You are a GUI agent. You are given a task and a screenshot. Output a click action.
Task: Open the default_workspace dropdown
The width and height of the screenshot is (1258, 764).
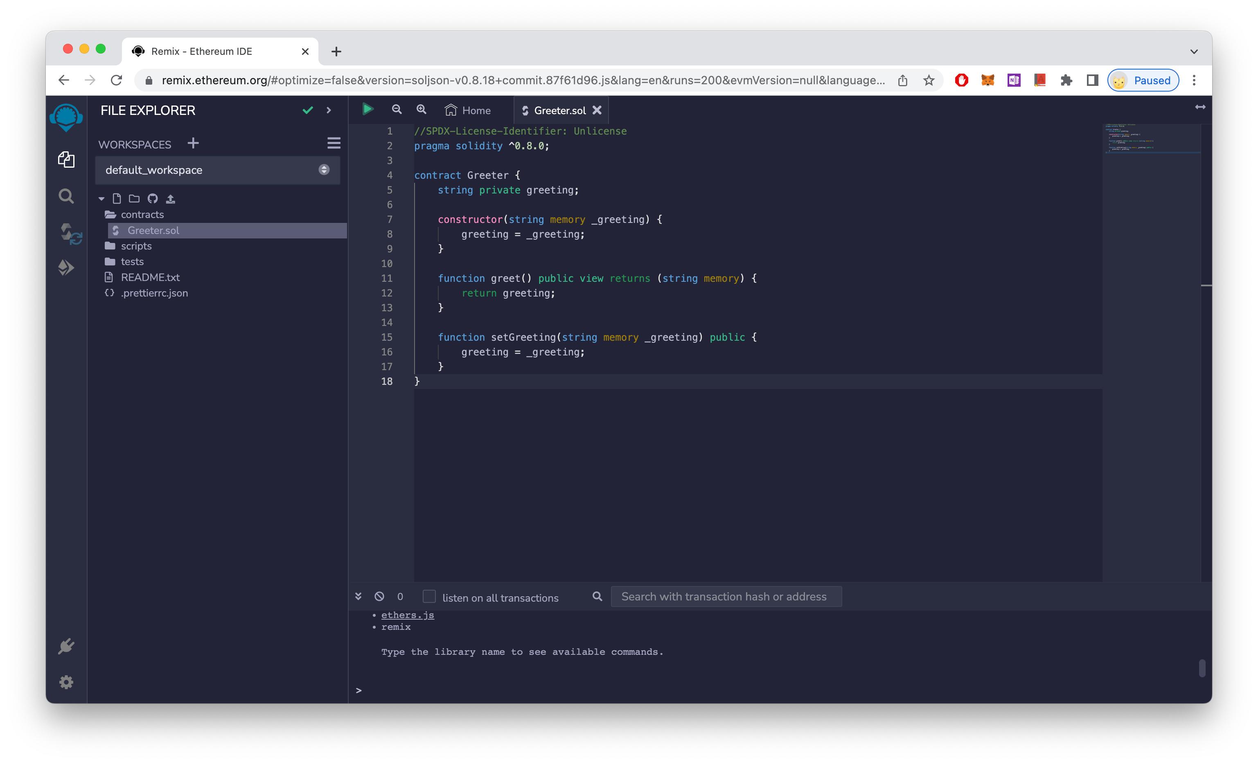(x=217, y=170)
